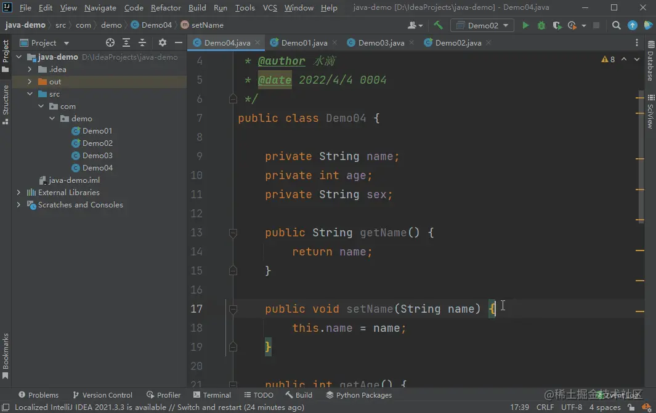The width and height of the screenshot is (656, 413).
Task: Open the user account icon menu
Action: pyautogui.click(x=415, y=25)
